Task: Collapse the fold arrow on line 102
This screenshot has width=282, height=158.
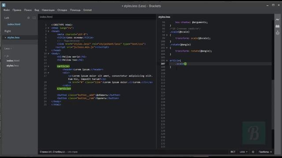Action: point(167,48)
